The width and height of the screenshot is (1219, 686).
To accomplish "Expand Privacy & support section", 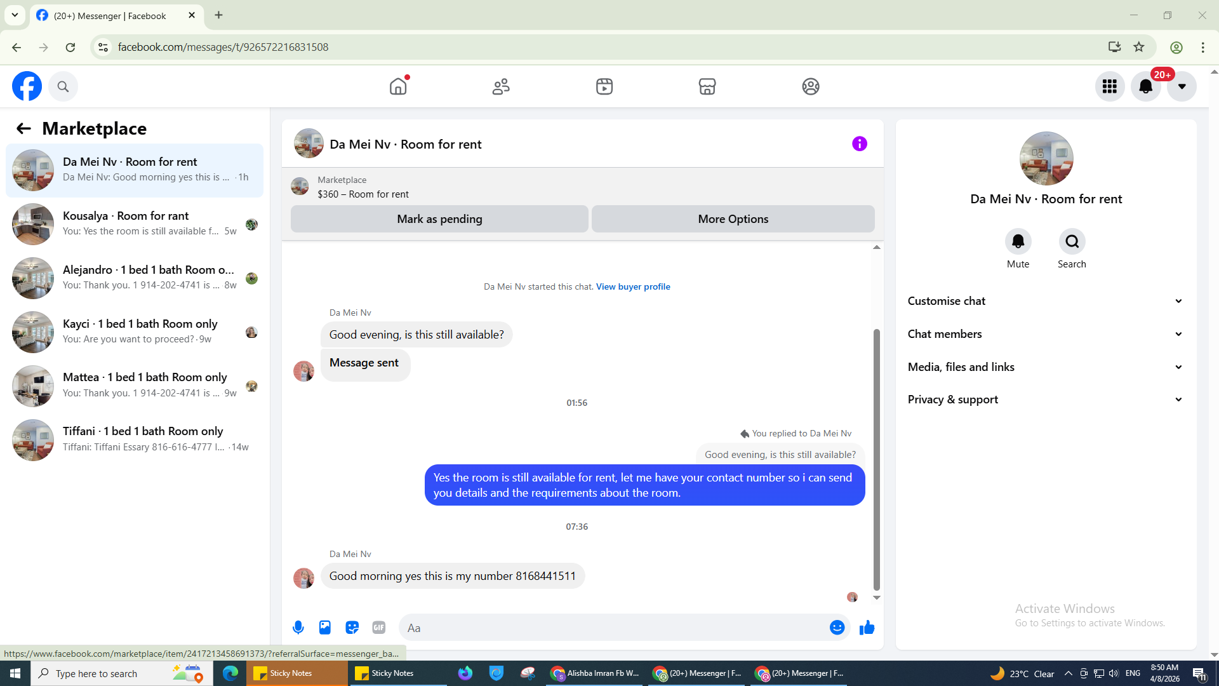I will pyautogui.click(x=1045, y=400).
